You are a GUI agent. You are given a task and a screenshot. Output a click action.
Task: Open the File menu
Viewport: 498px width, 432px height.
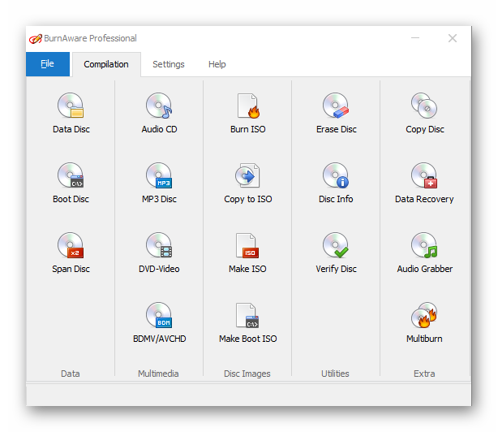[x=48, y=64]
